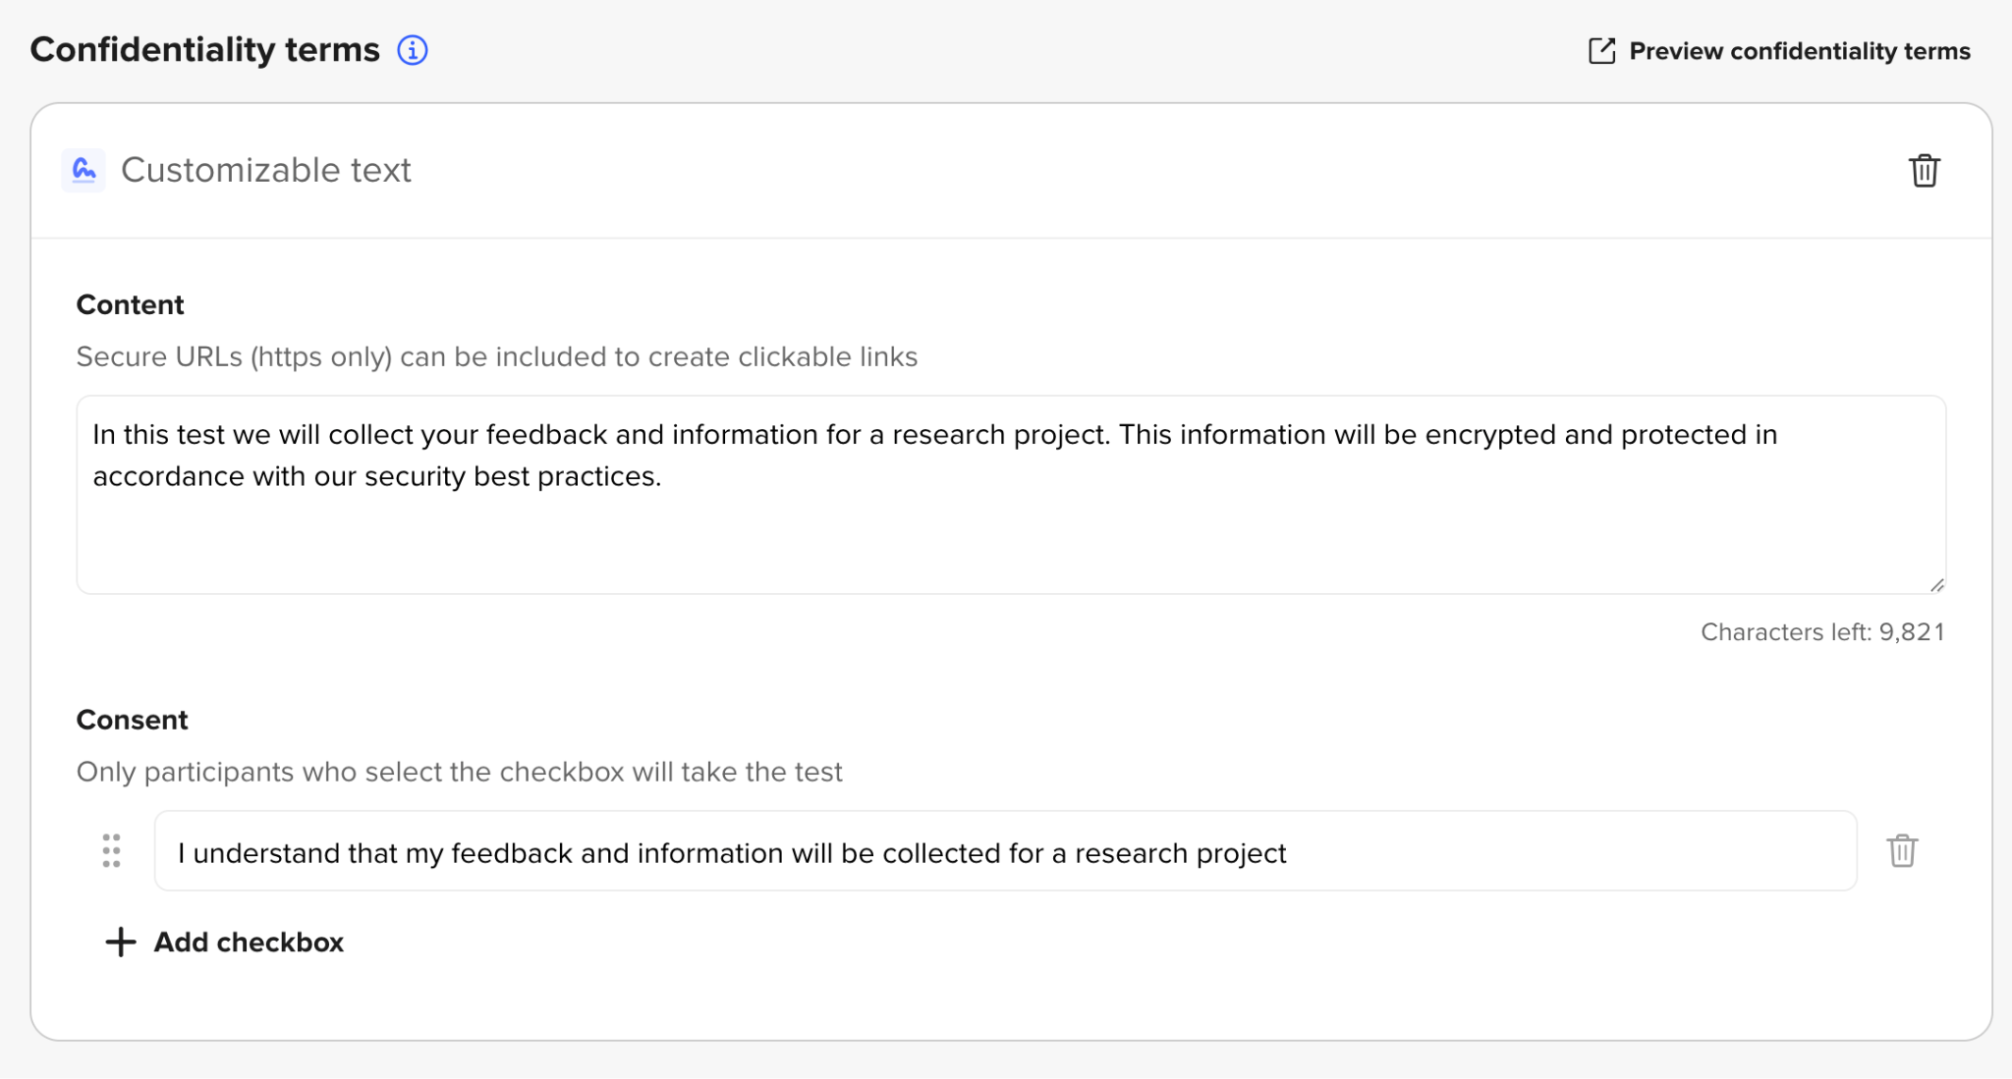The height and width of the screenshot is (1079, 2012).
Task: Click the Add checkbox button label
Action: click(x=249, y=943)
